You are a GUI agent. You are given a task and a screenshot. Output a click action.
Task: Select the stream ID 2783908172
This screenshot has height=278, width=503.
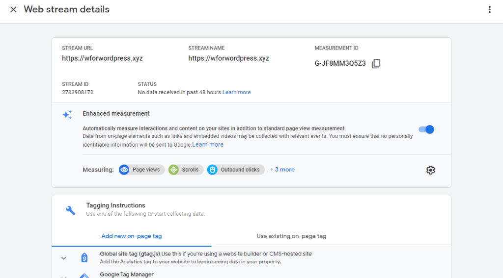78,92
